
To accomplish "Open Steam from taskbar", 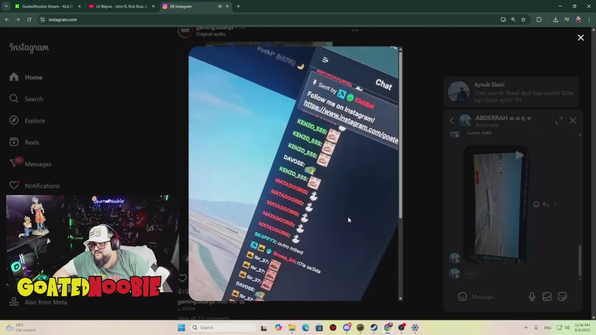I will (374, 328).
